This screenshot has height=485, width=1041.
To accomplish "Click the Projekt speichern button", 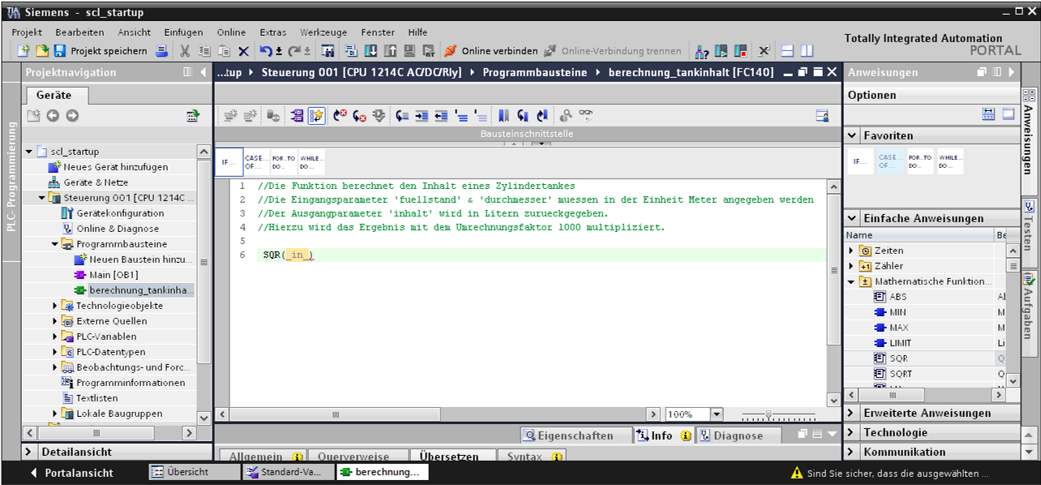I will 101,51.
